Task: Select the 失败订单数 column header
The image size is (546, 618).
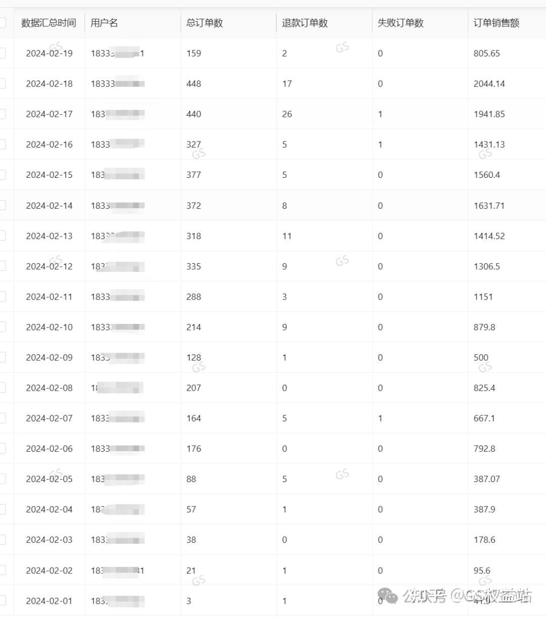Action: tap(400, 23)
